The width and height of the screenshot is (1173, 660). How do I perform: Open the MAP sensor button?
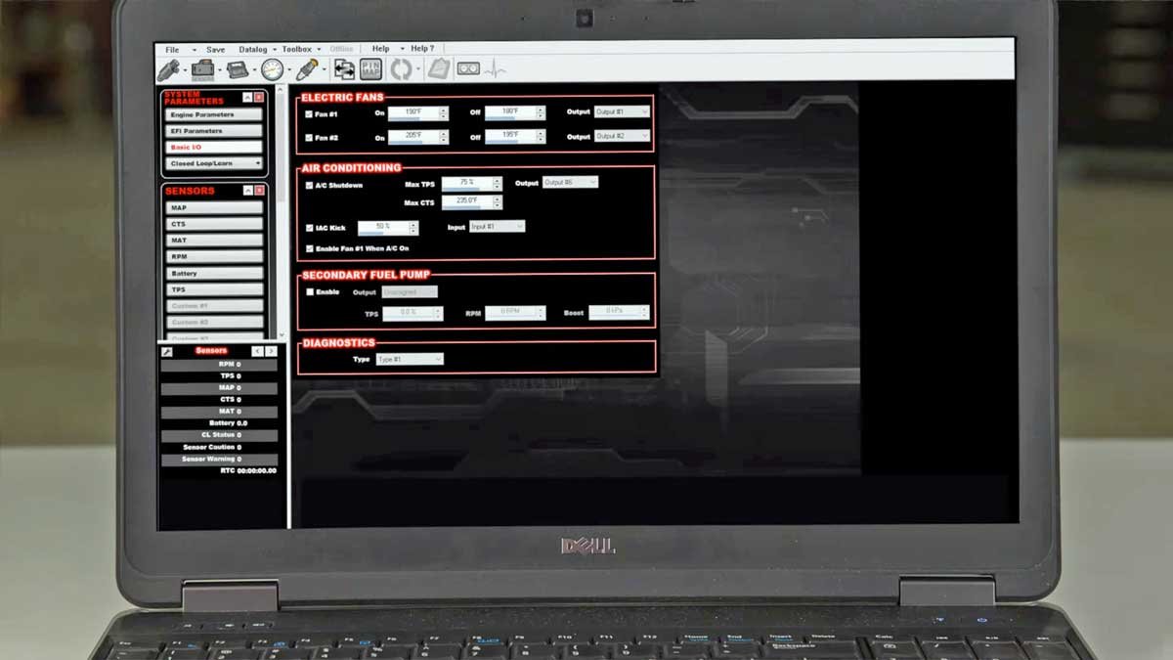pyautogui.click(x=212, y=208)
